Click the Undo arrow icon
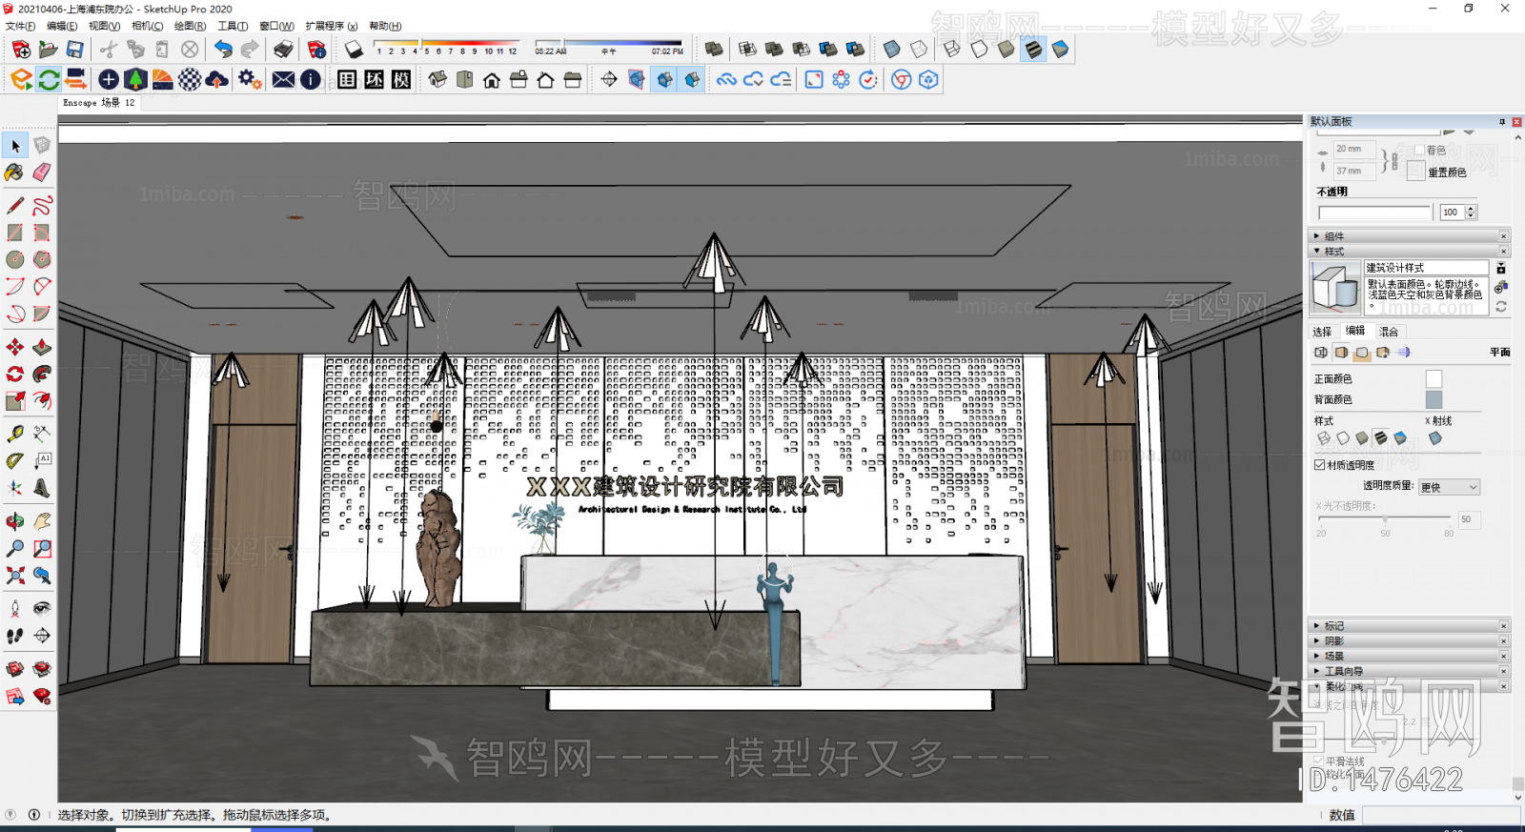Viewport: 1525px width, 832px height. [223, 49]
